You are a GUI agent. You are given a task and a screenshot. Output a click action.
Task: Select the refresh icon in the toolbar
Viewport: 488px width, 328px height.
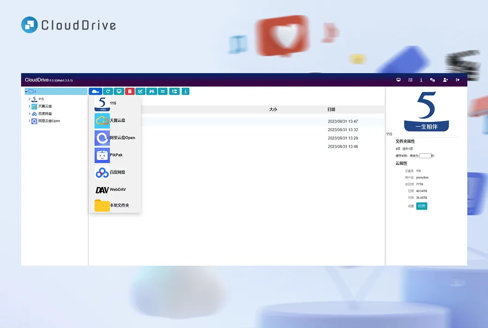[107, 91]
